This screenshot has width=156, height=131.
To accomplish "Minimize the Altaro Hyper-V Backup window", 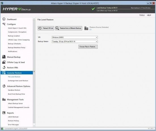I will click(x=148, y=3).
